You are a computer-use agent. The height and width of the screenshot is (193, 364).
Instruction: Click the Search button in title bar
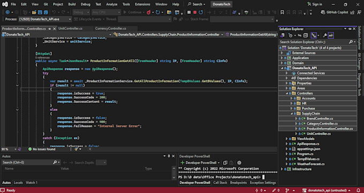[x=196, y=4]
